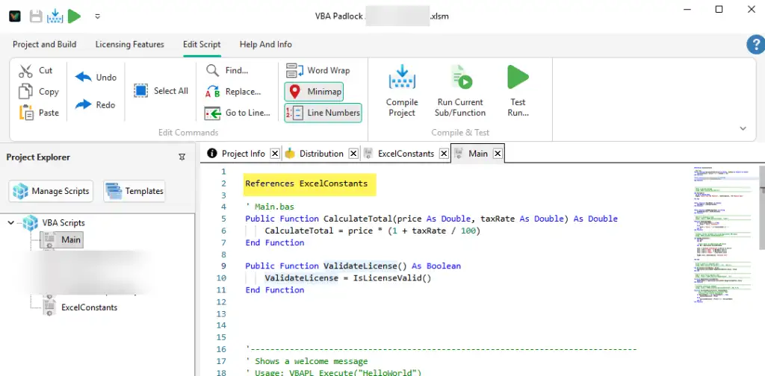
Task: Click the Redo arrow button
Action: click(96, 104)
